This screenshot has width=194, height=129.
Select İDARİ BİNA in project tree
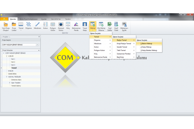12,74
